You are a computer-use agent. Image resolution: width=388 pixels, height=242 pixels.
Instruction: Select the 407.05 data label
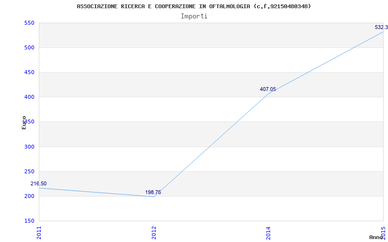(268, 90)
